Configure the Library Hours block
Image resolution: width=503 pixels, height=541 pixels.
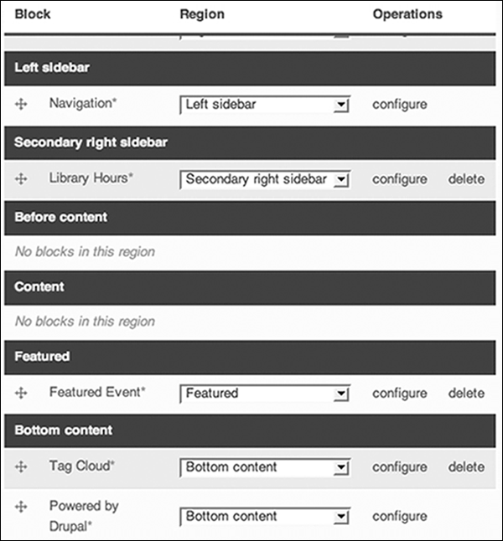coord(400,179)
